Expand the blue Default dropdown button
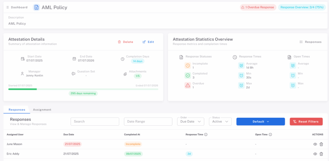Viewport: 329px width, 161px height. [261, 122]
